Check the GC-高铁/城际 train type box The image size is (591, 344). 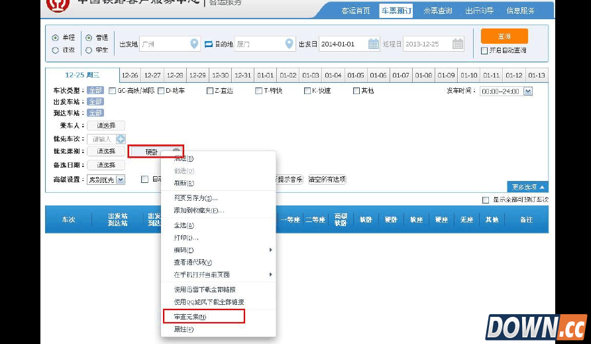pos(113,91)
